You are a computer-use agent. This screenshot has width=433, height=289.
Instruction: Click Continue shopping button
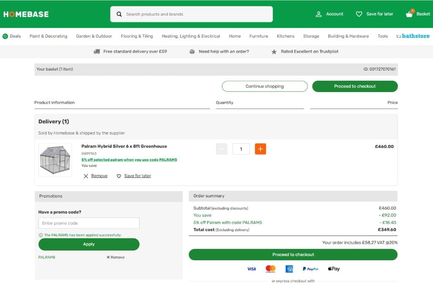(265, 86)
